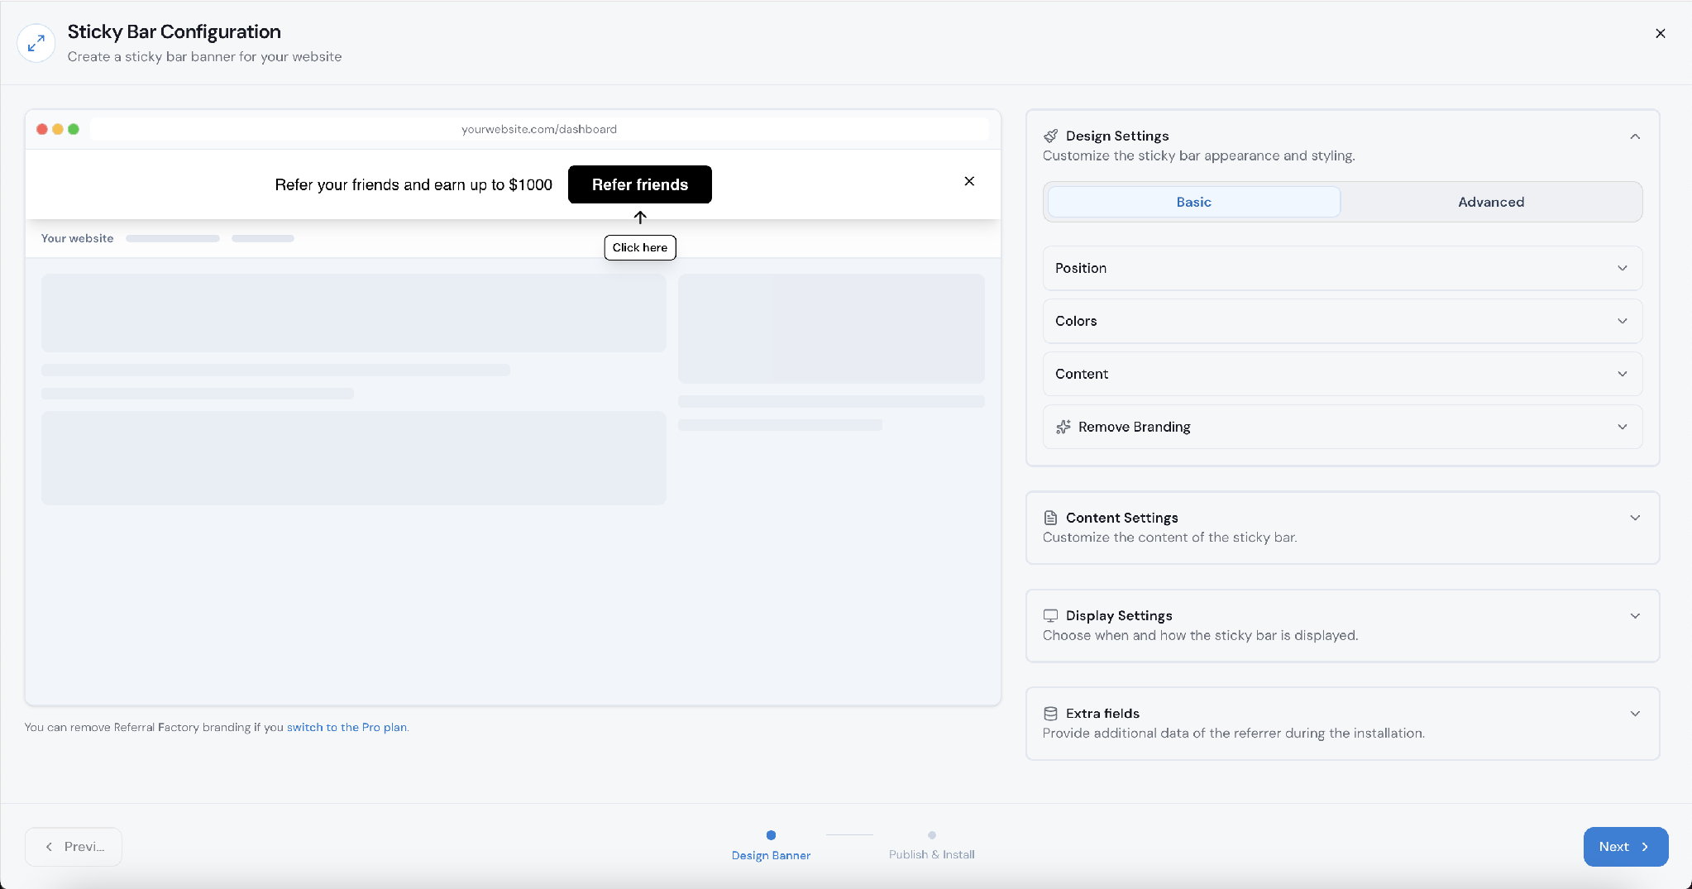Click the expand arrows icon beside the title
The height and width of the screenshot is (889, 1692).
coord(36,43)
